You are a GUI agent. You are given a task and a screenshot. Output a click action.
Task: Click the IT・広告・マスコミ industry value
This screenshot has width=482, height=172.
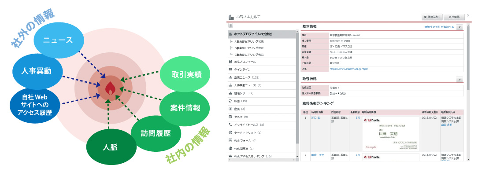click(x=341, y=46)
